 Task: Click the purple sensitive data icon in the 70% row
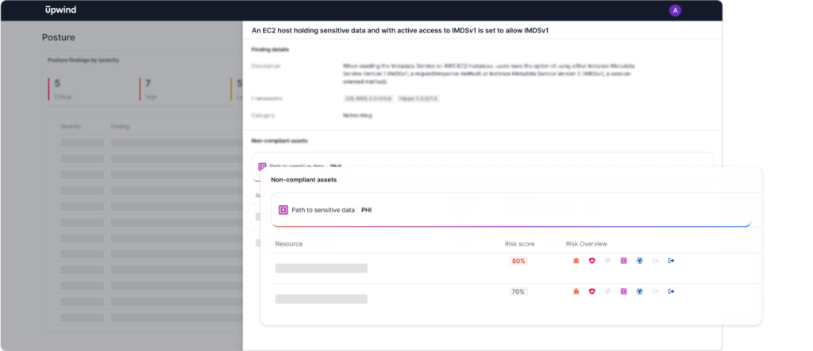click(624, 292)
